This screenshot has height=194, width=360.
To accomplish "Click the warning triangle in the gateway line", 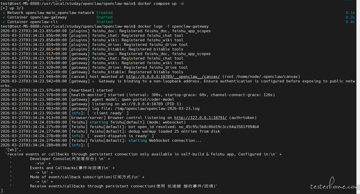I will [x=93, y=81].
